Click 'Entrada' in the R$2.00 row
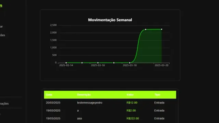 pos(159,111)
